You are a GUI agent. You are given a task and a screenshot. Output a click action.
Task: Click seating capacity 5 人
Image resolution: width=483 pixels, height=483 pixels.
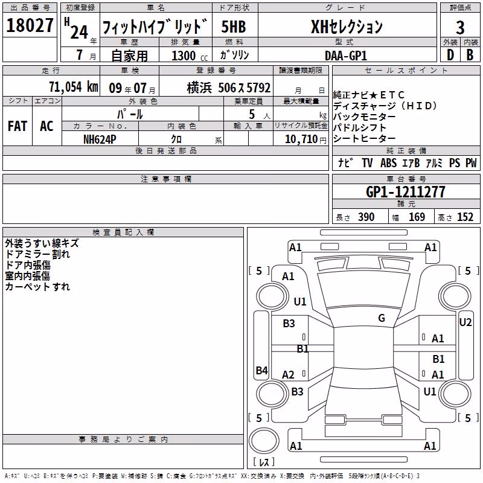(259, 115)
